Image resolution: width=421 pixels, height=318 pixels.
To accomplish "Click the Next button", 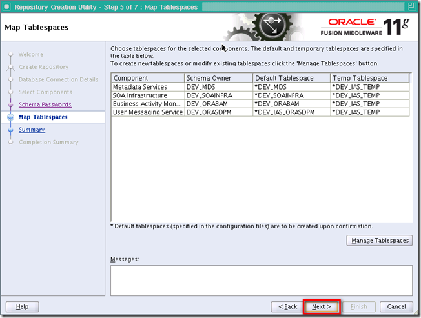I will 322,307.
